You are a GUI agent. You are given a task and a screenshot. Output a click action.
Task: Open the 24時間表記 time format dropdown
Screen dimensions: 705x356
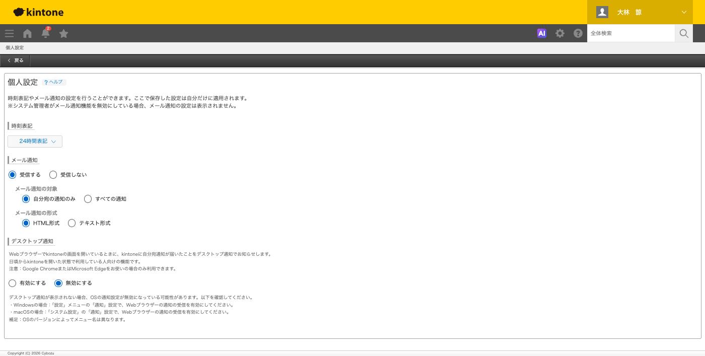(35, 141)
